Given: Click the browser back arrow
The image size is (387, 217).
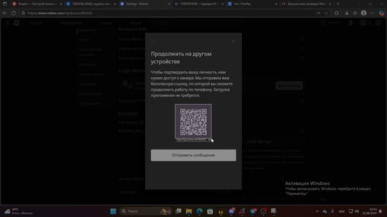Looking at the screenshot, I should pyautogui.click(x=5, y=13).
